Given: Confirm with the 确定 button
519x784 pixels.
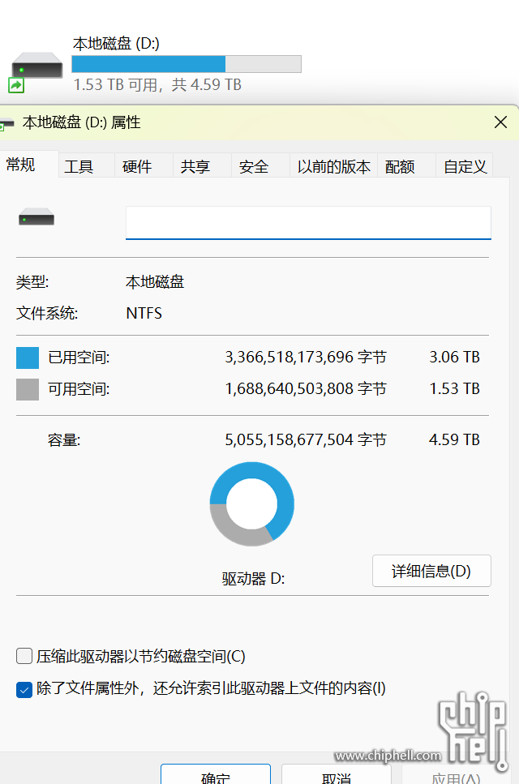Looking at the screenshot, I should [x=216, y=774].
